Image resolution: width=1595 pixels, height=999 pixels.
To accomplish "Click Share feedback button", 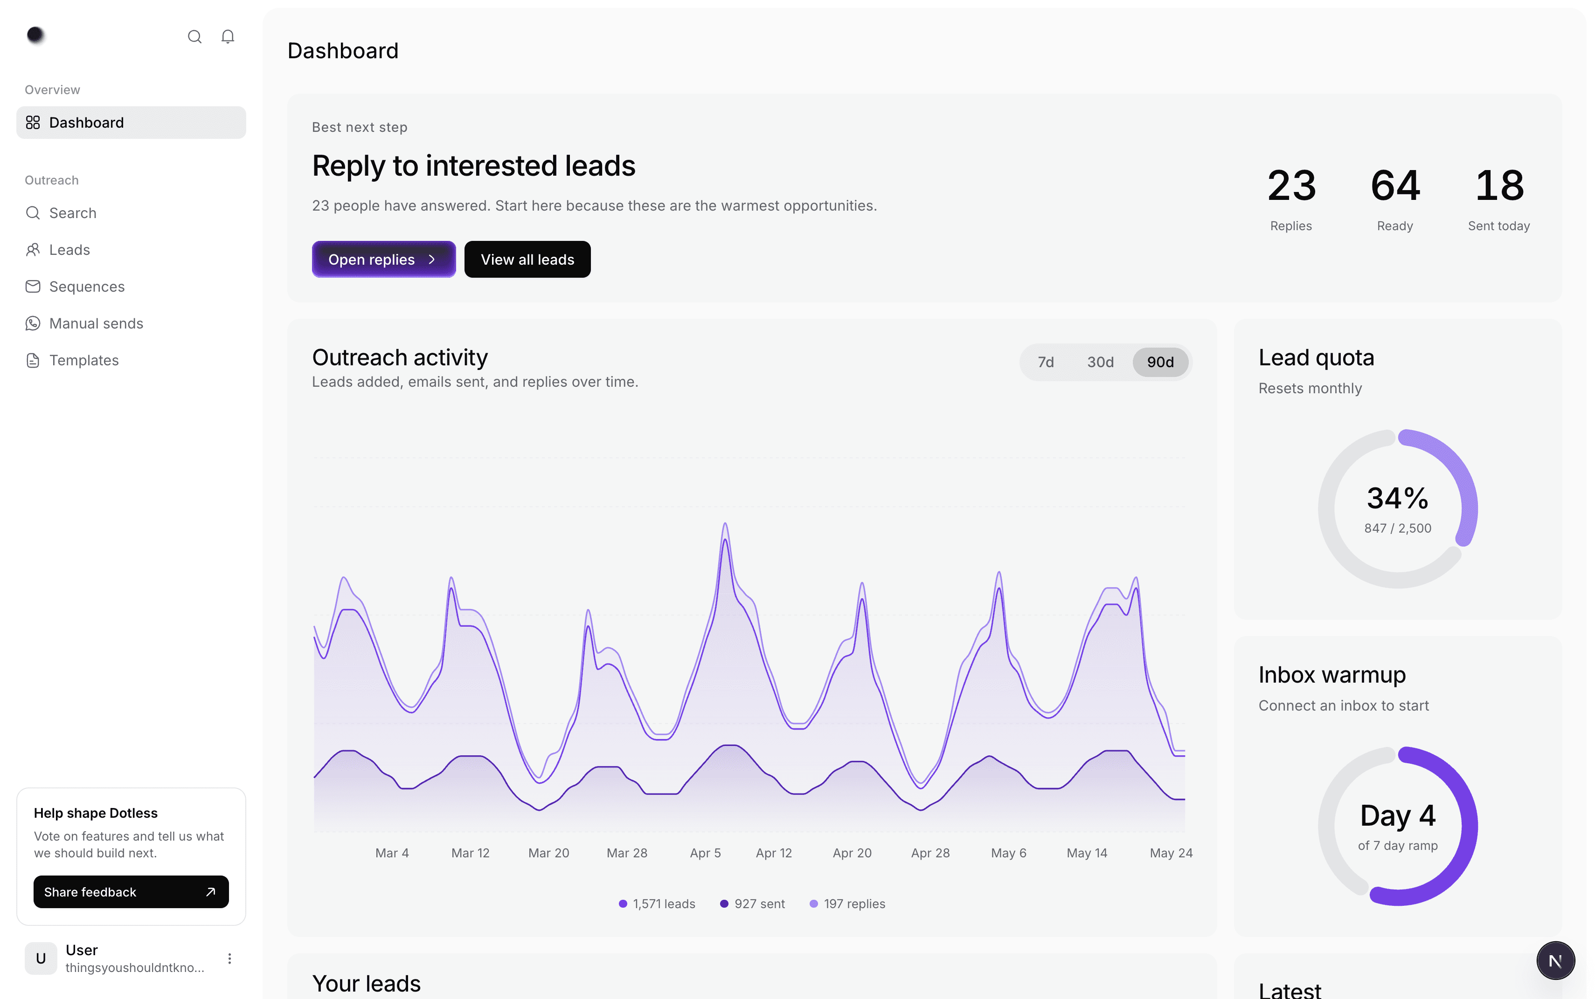I will tap(131, 892).
